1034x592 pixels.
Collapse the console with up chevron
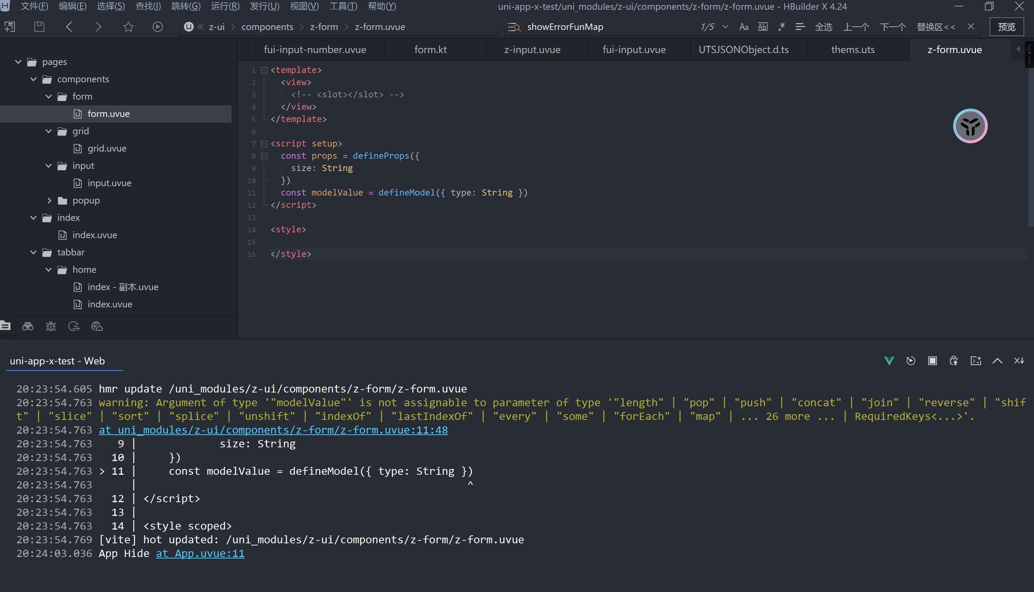(x=998, y=361)
